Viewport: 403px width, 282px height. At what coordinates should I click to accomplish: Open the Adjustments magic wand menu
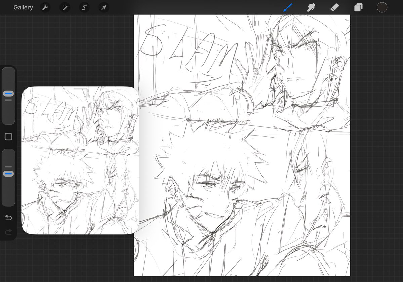pos(65,7)
